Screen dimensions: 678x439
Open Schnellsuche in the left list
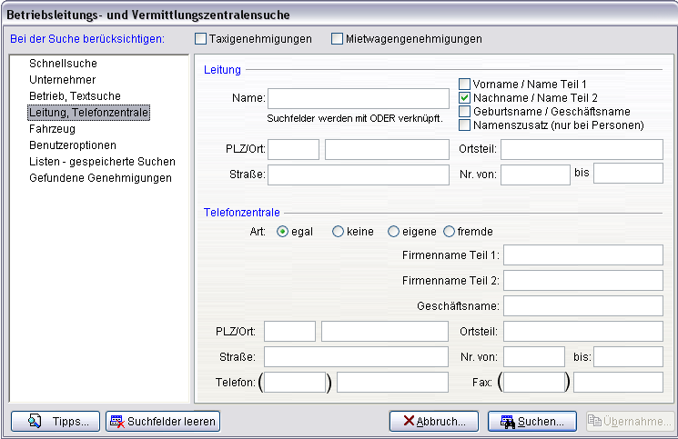click(63, 64)
